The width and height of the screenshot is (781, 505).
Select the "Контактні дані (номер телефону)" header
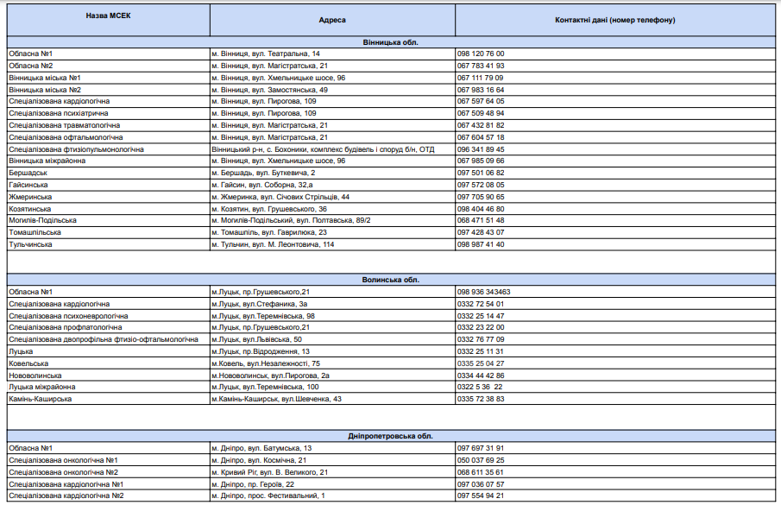click(x=614, y=19)
